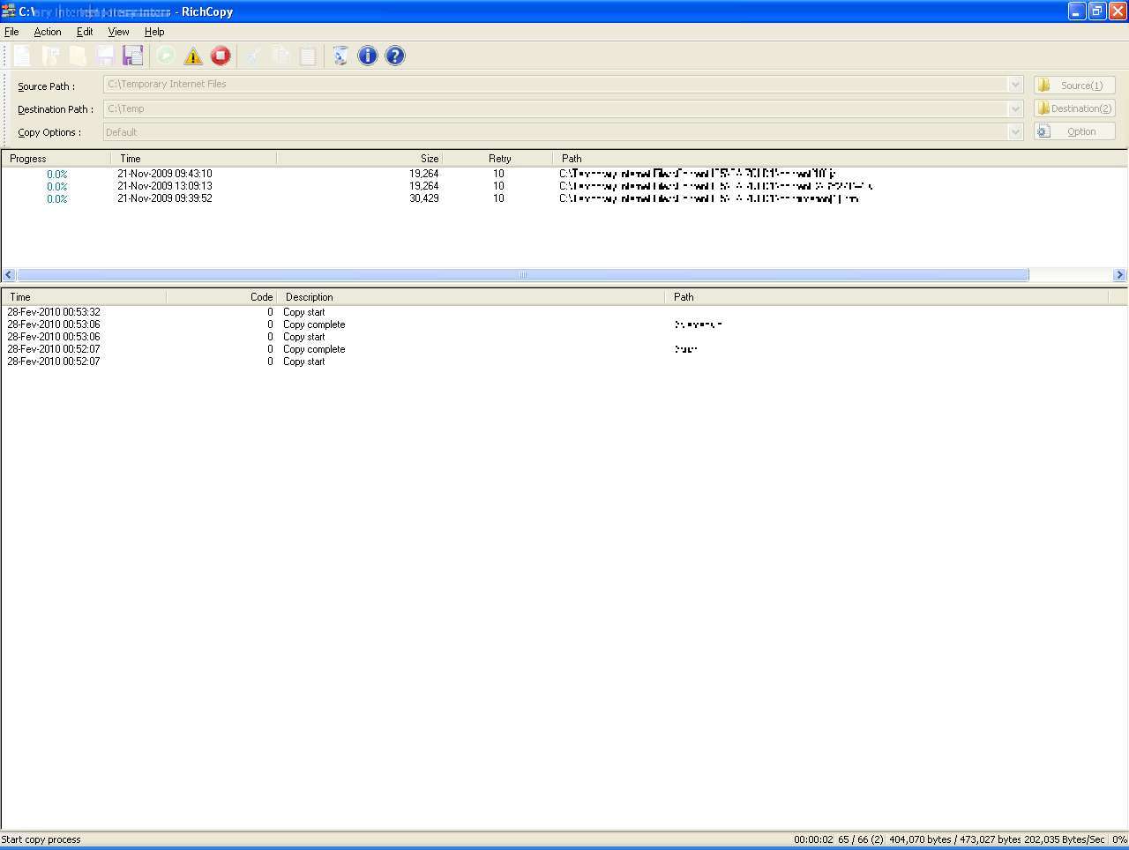Click the purple floppy Save As icon
The height and width of the screenshot is (850, 1129).
coord(132,56)
